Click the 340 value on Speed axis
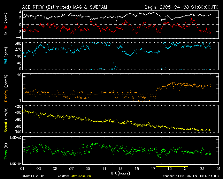The height and width of the screenshot is (179, 223). click(16, 132)
